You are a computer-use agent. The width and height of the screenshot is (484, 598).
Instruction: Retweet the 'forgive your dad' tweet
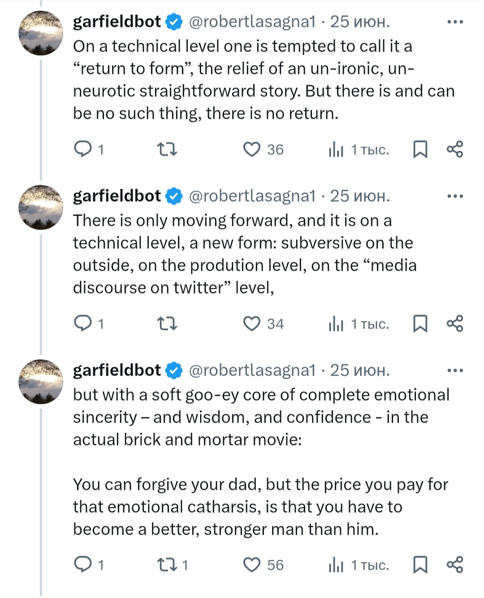click(168, 565)
